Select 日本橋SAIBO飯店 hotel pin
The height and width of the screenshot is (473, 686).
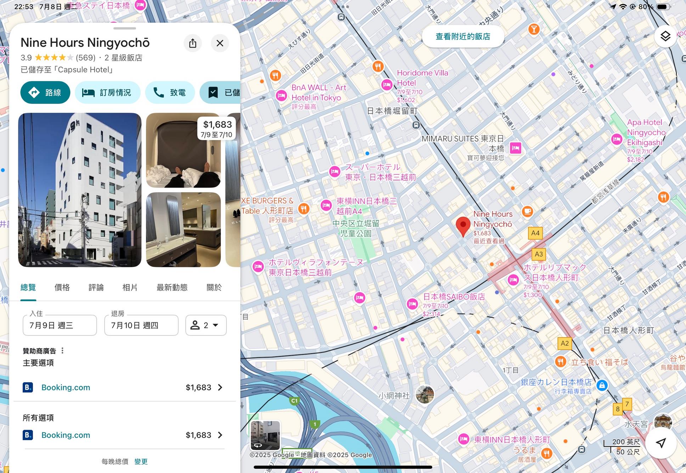(x=412, y=304)
